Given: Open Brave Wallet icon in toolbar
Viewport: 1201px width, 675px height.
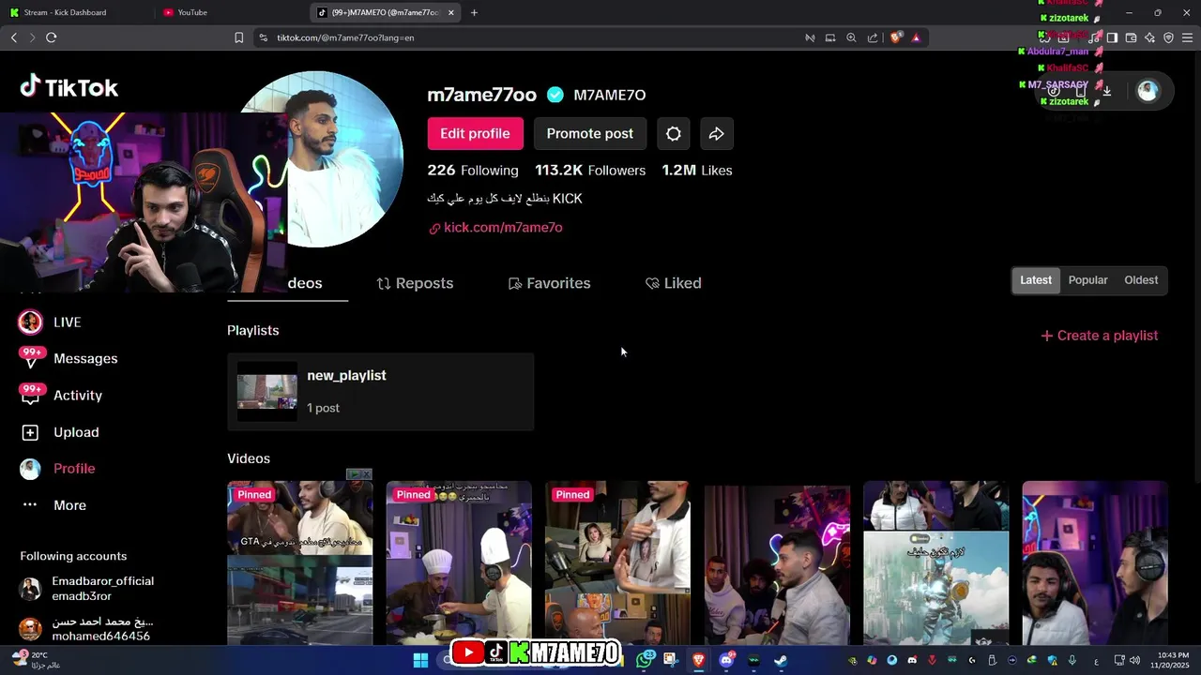Looking at the screenshot, I should pyautogui.click(x=1131, y=37).
